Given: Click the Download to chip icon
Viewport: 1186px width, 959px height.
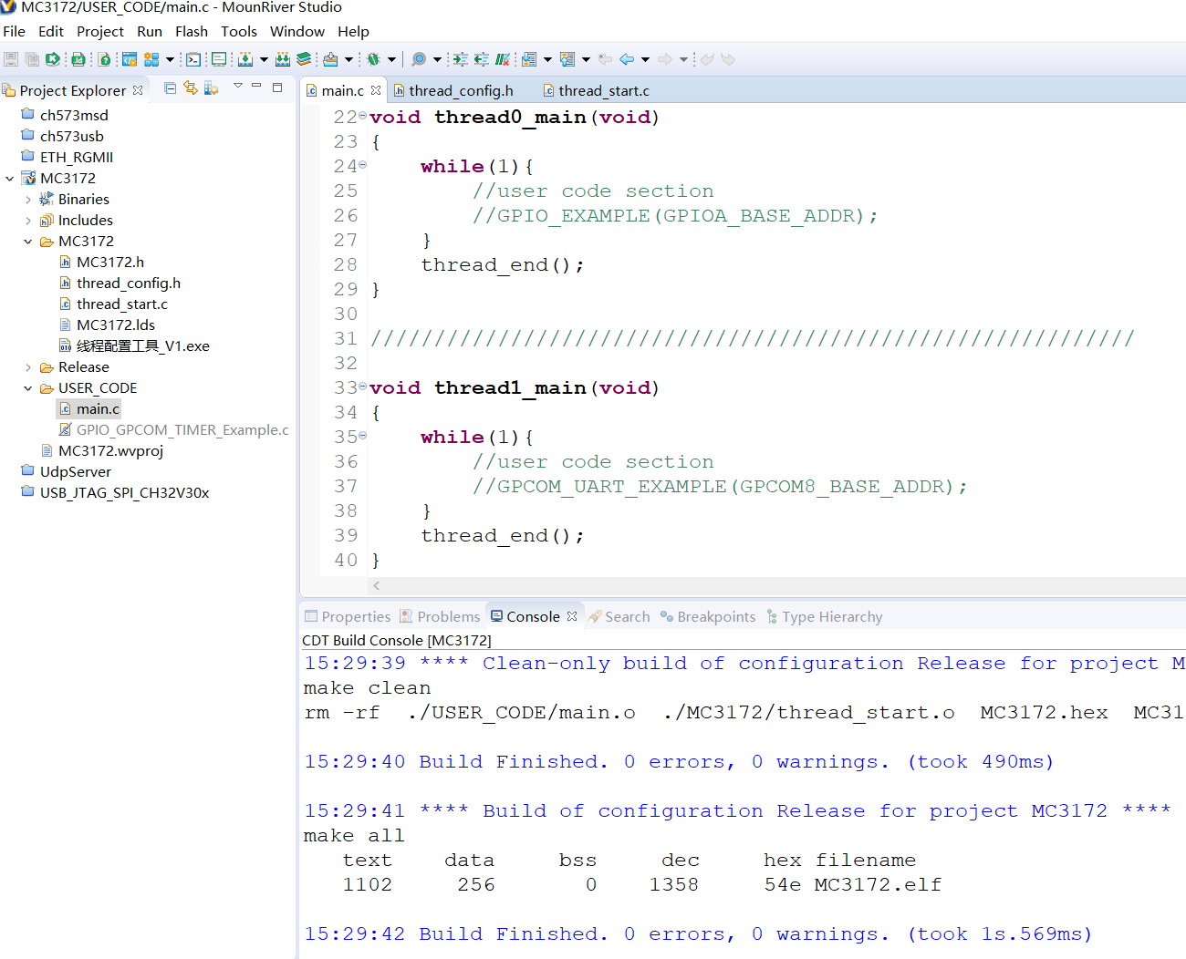Looking at the screenshot, I should (x=245, y=59).
